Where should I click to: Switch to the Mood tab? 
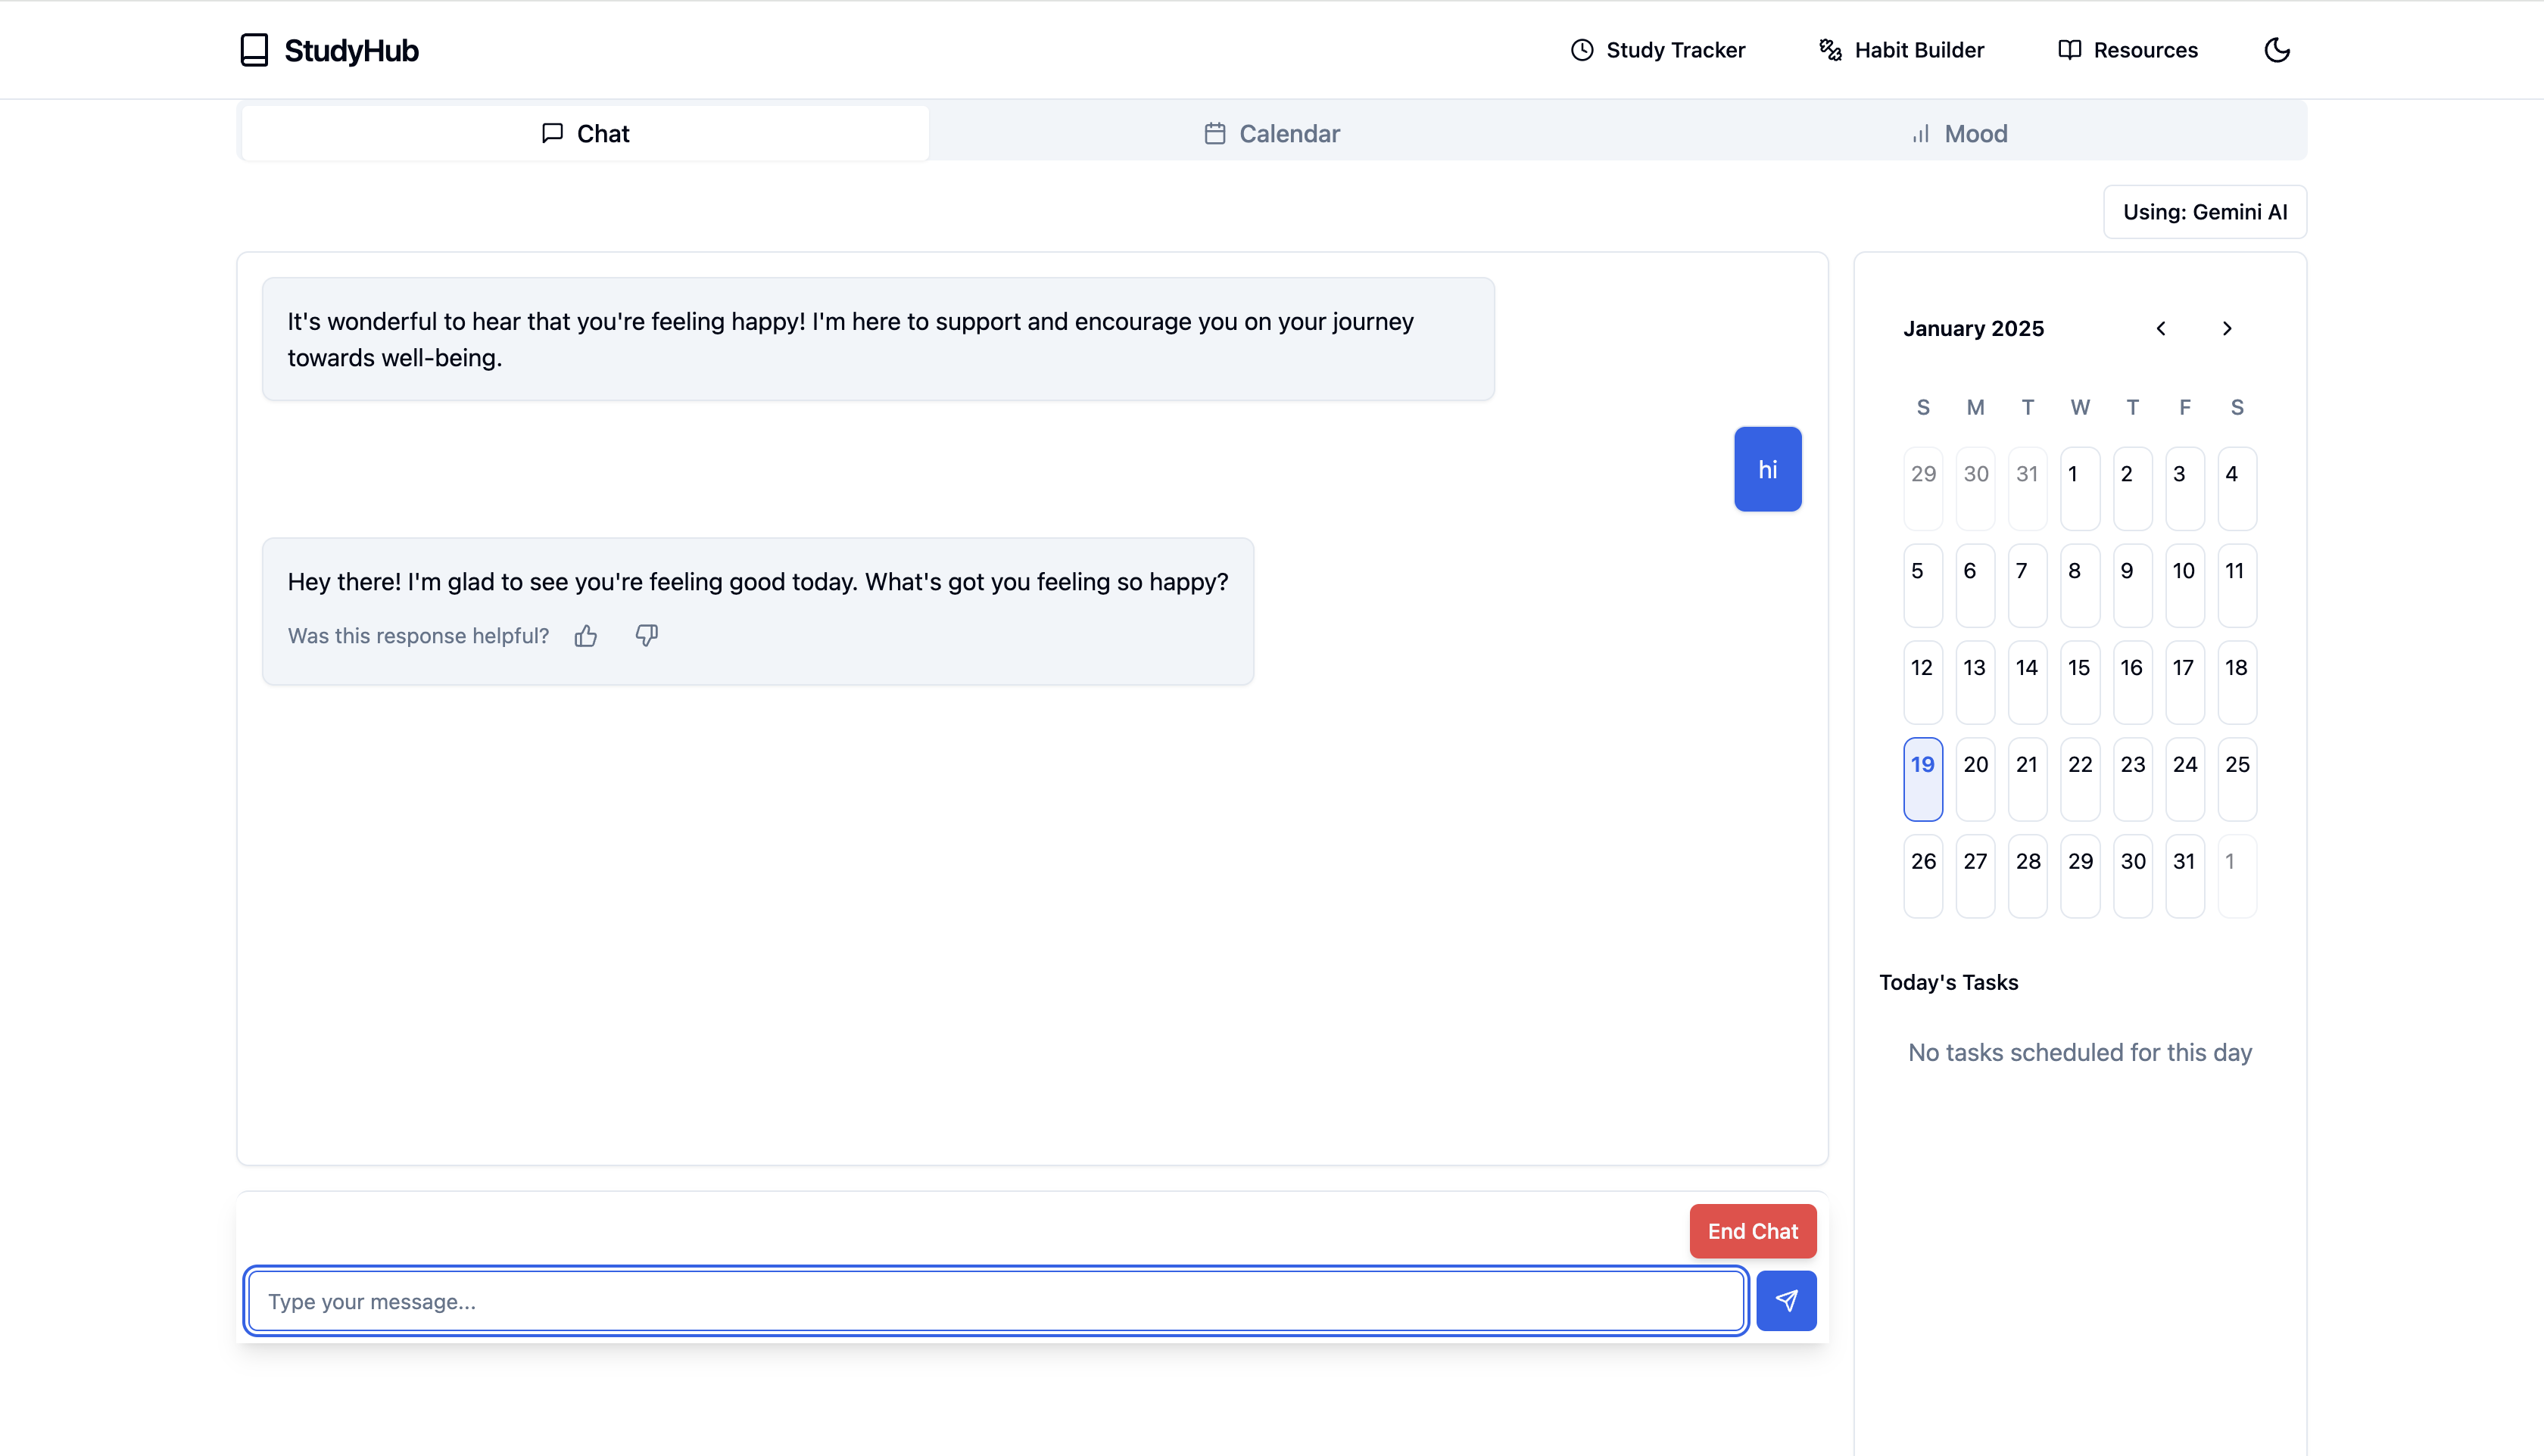point(1959,134)
